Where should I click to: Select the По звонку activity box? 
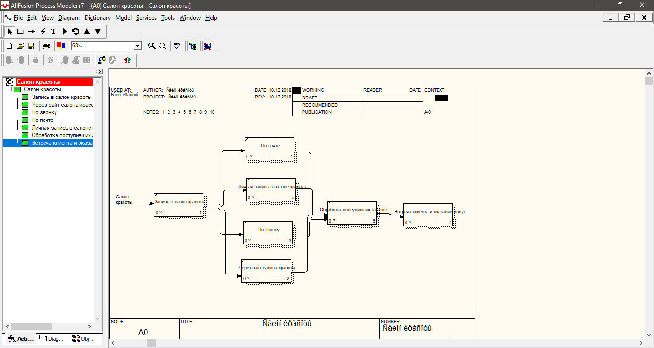(x=268, y=233)
